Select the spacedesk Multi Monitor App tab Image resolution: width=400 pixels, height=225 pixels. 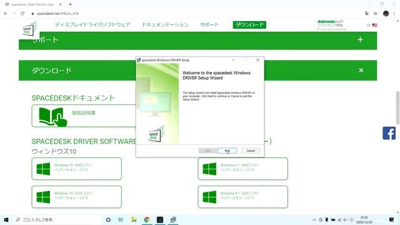[32, 4]
